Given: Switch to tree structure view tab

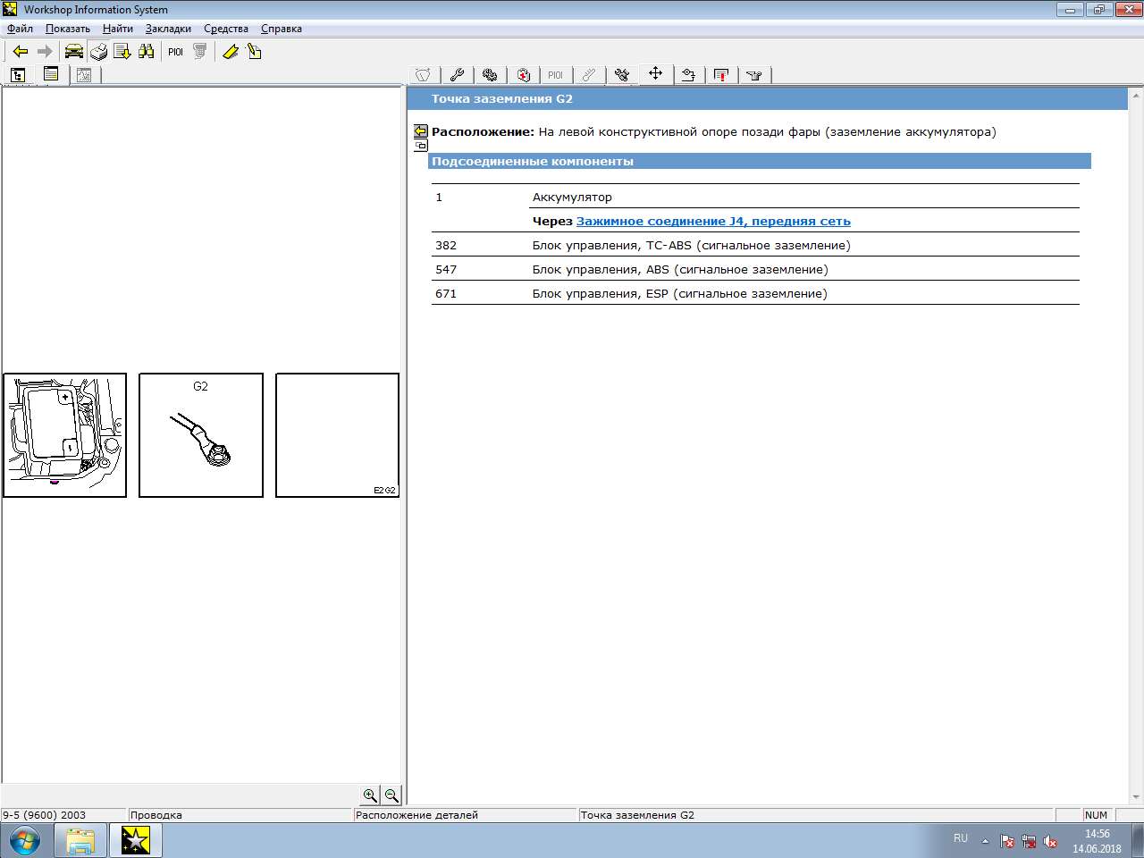Looking at the screenshot, I should (x=18, y=75).
